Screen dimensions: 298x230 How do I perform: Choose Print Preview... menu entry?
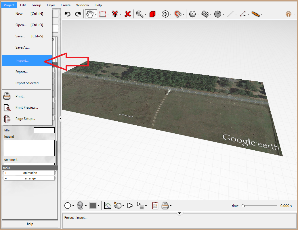pos(26,108)
